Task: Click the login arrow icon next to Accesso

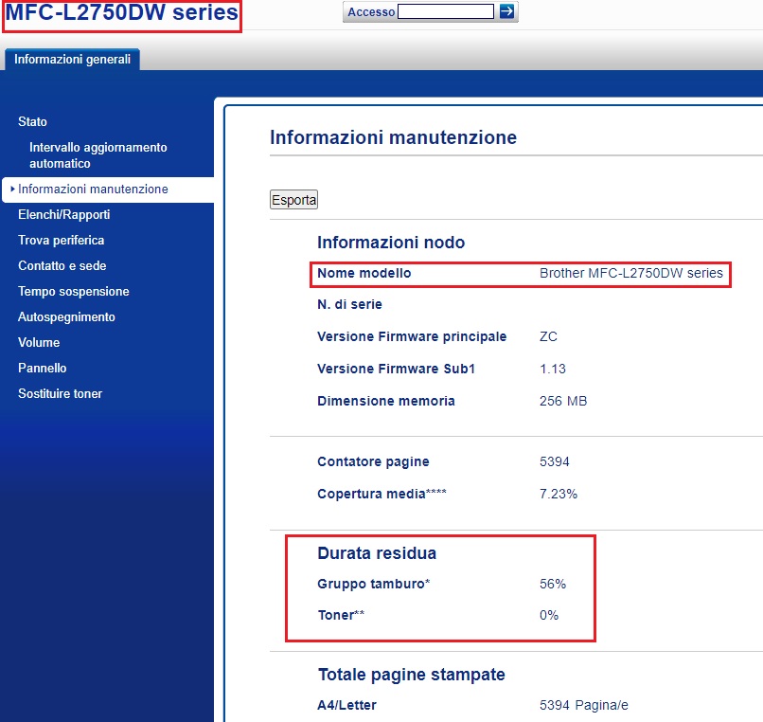Action: [506, 11]
